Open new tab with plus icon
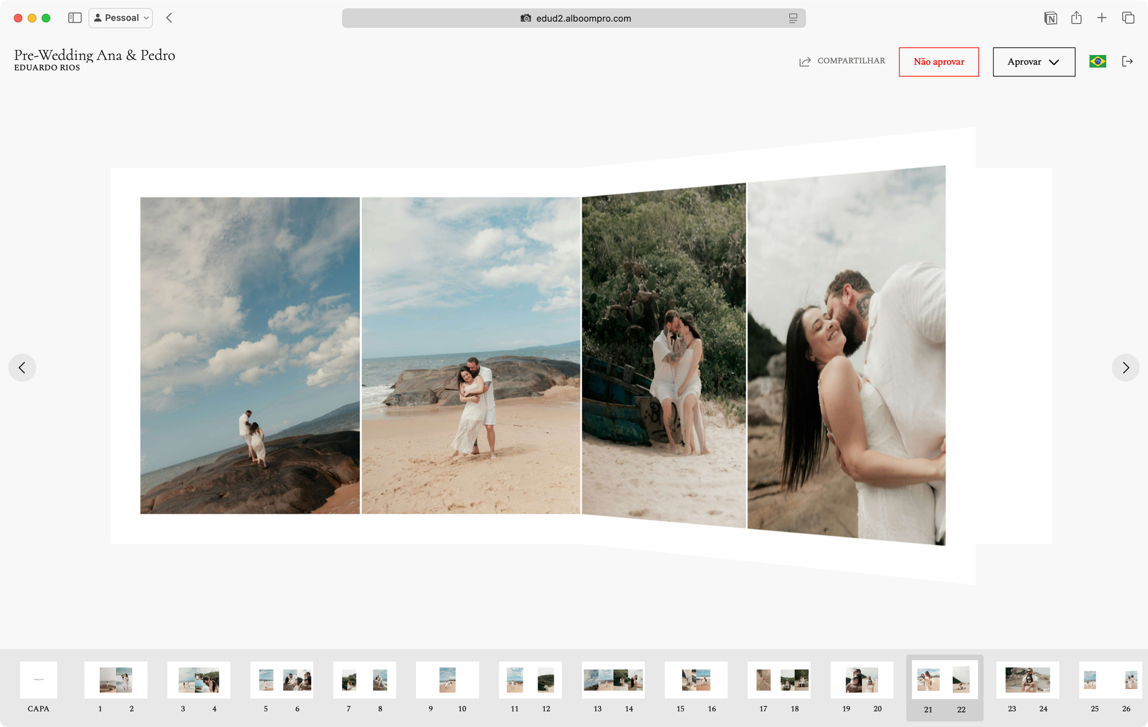This screenshot has height=727, width=1148. pyautogui.click(x=1102, y=18)
